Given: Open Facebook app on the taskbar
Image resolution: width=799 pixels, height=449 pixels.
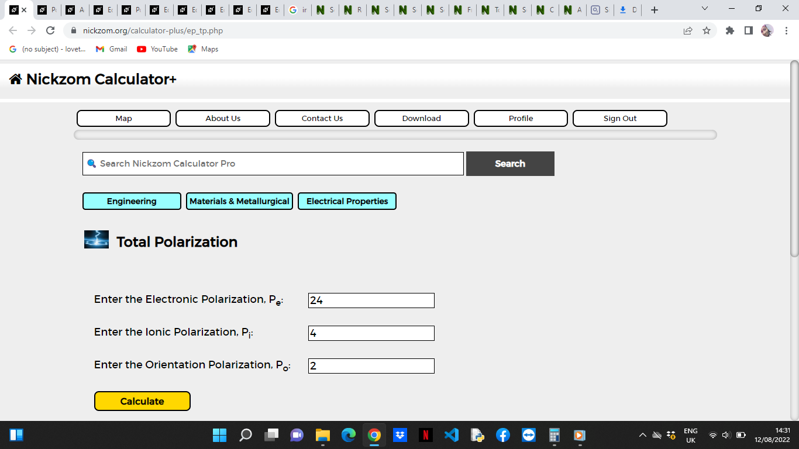Looking at the screenshot, I should [x=503, y=435].
